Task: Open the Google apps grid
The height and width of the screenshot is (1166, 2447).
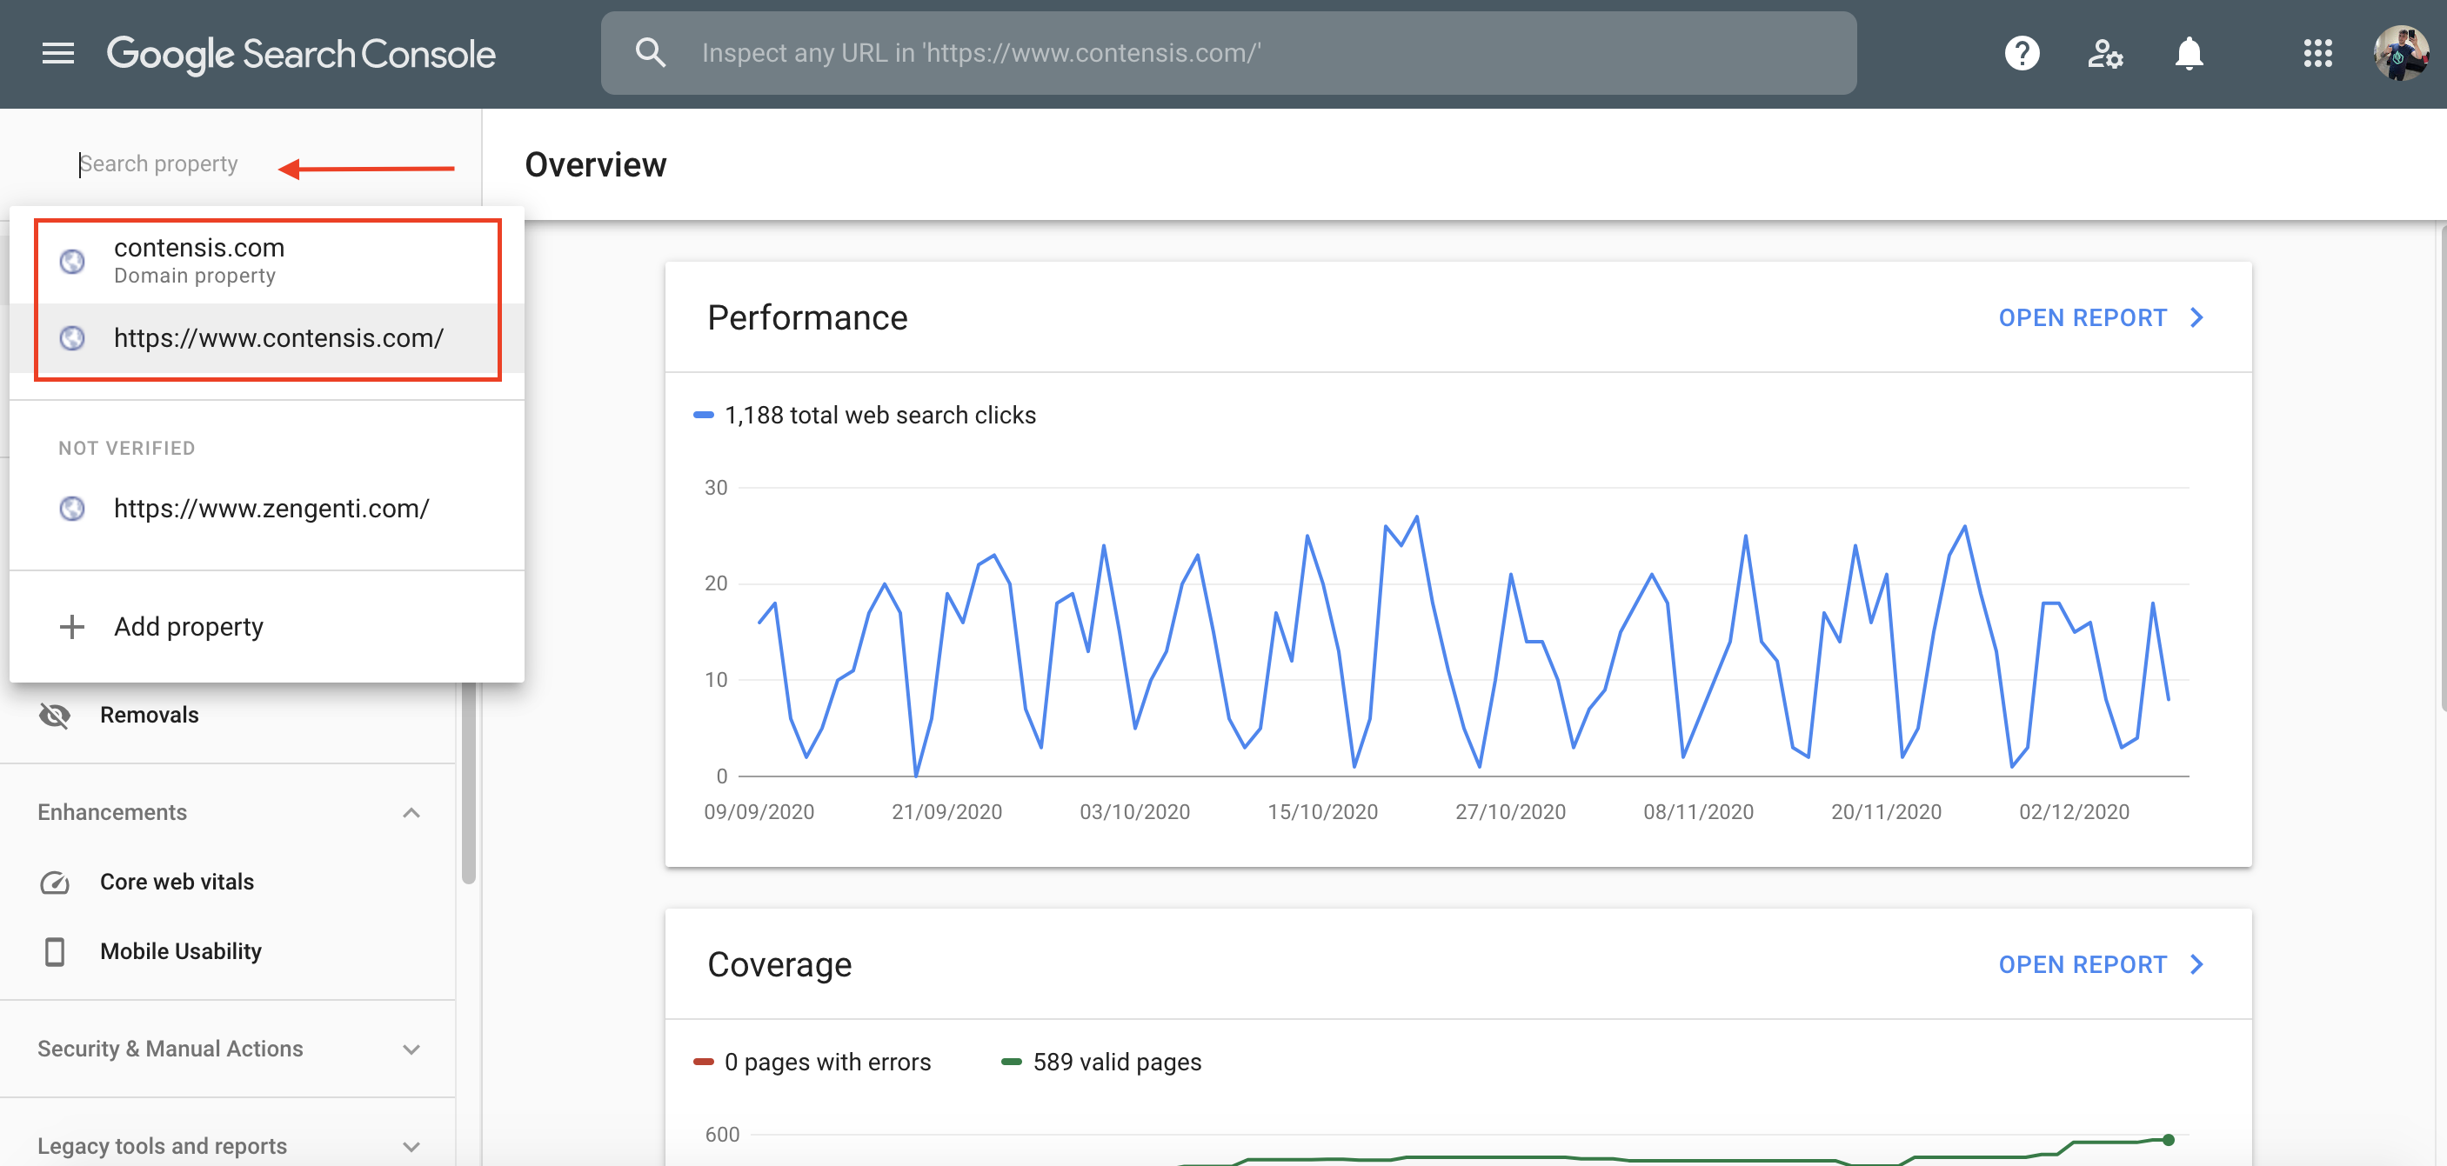Action: click(2317, 53)
